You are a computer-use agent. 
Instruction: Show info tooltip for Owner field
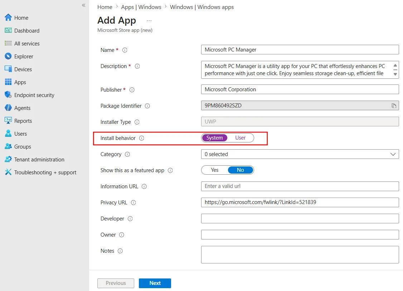click(x=122, y=235)
